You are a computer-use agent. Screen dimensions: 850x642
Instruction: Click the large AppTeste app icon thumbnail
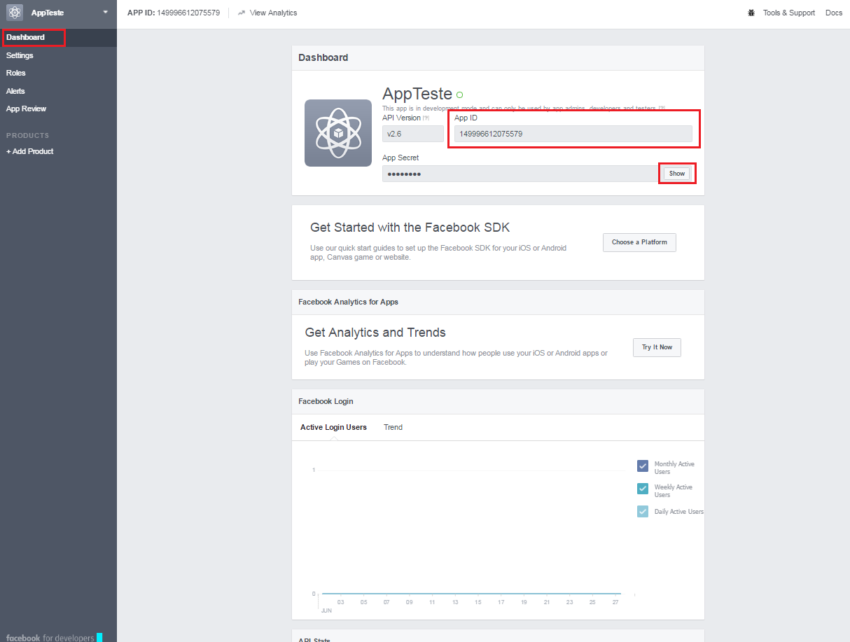coord(338,133)
